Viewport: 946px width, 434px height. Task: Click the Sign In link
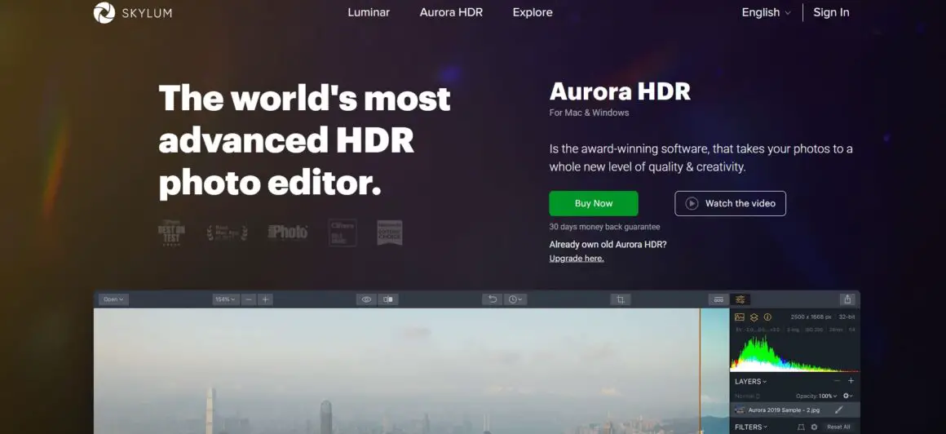[831, 12]
